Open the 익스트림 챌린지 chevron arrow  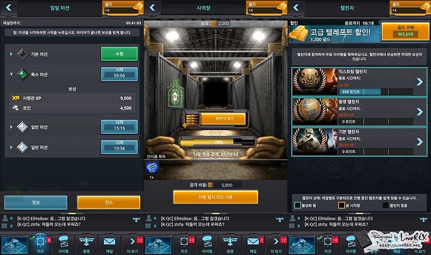[x=420, y=81]
